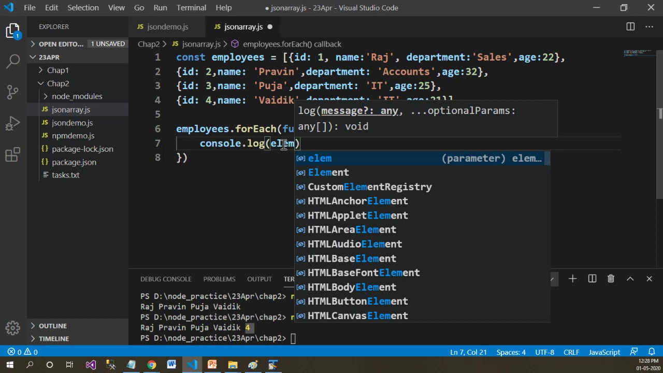Open the Run and Debug view
The width and height of the screenshot is (663, 373).
13,123
